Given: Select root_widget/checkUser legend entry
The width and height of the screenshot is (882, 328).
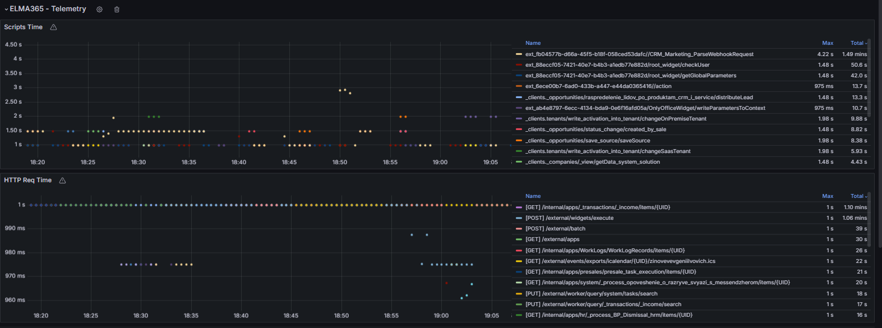Looking at the screenshot, I should (617, 65).
